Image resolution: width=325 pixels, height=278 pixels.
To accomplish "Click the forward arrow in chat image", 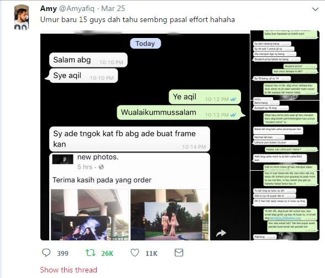I will 221,233.
